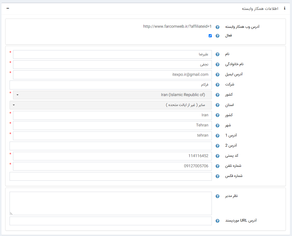This screenshot has height=236, width=292.
Task: Click the empty شماره فکس field
Action: (111, 176)
